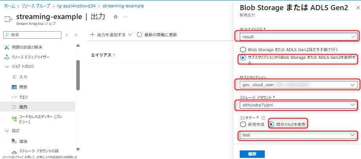Open the 環境 settings item
The width and height of the screenshot is (361, 159).
click(23, 141)
